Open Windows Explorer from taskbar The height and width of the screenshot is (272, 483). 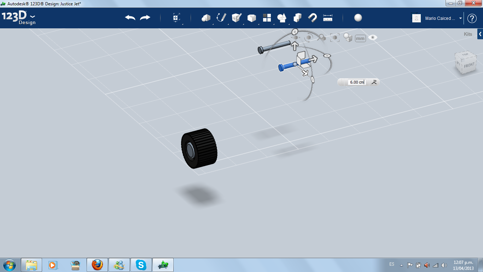pos(31,265)
